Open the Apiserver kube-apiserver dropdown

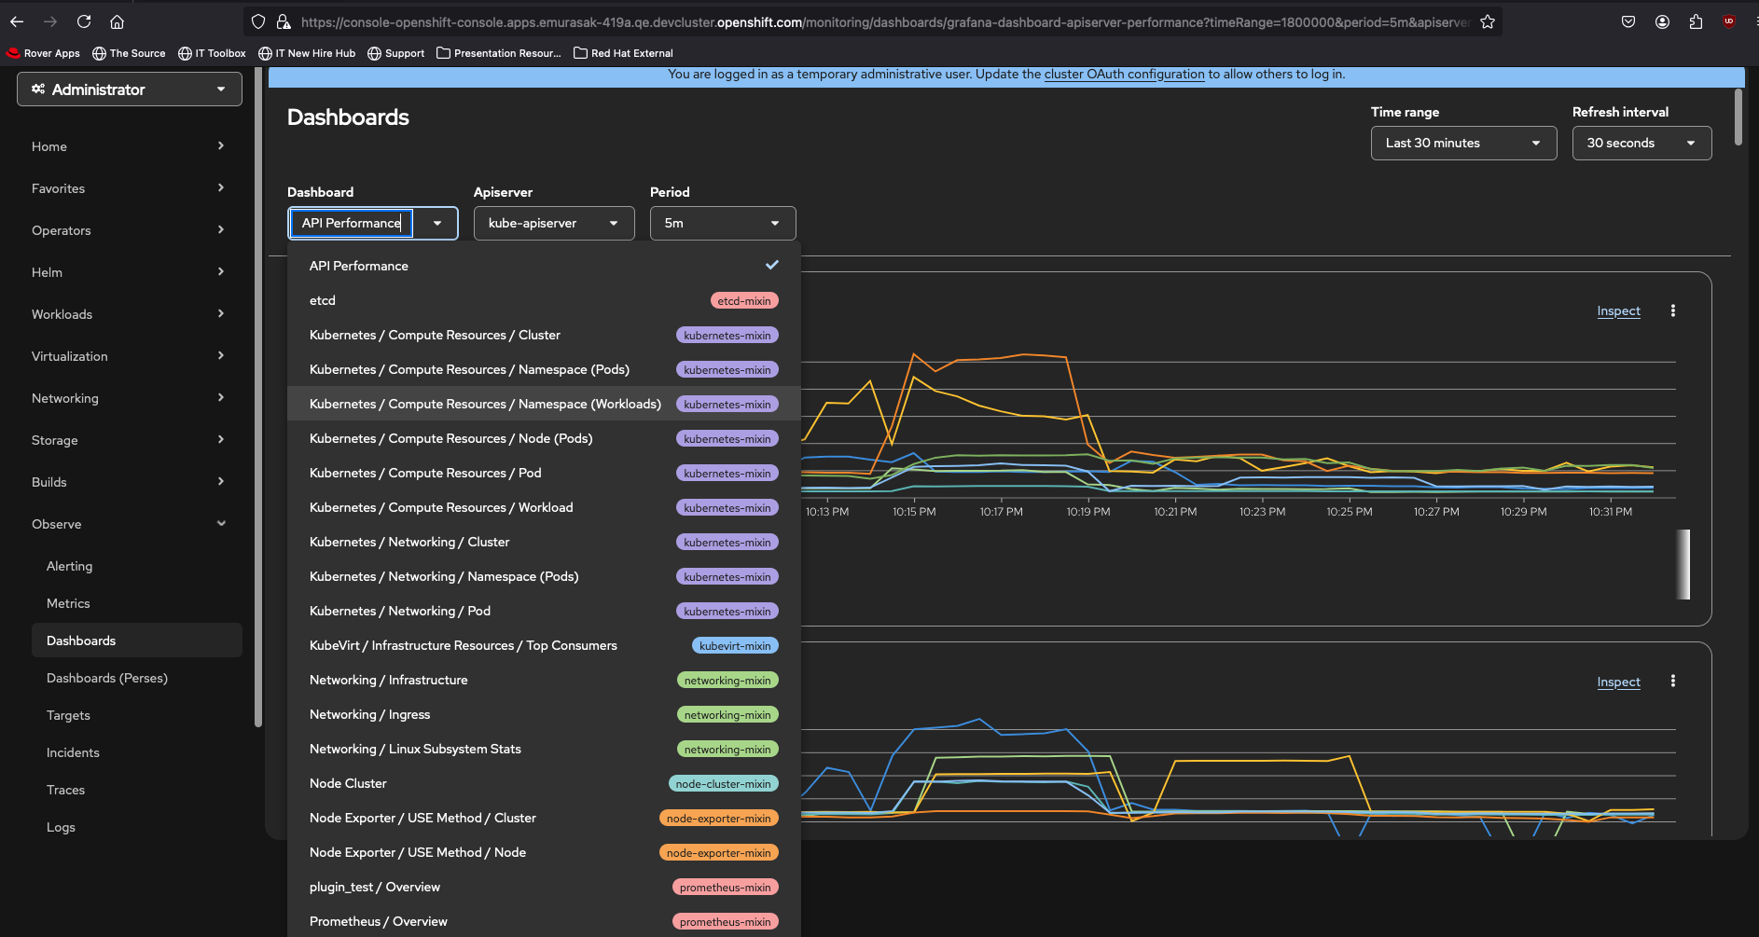click(553, 223)
